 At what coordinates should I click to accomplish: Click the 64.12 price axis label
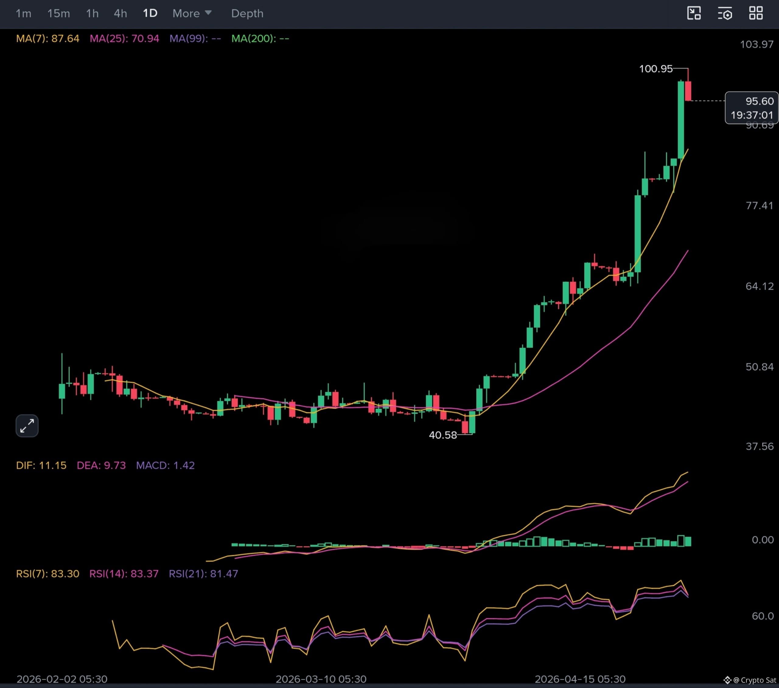click(760, 286)
